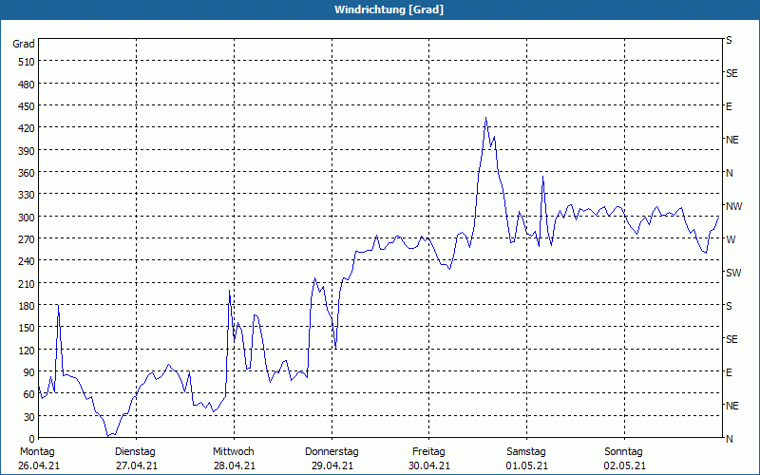The image size is (760, 475).
Task: Click the 510 value on the y-axis
Action: (26, 62)
